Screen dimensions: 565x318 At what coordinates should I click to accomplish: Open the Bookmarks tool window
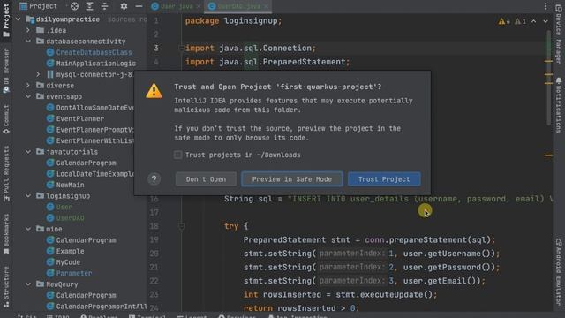(x=6, y=234)
